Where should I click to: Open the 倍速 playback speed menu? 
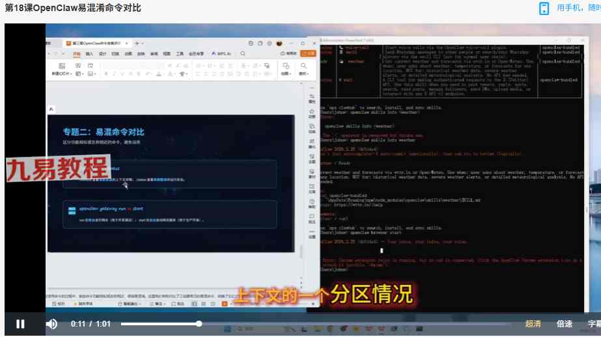[565, 324]
